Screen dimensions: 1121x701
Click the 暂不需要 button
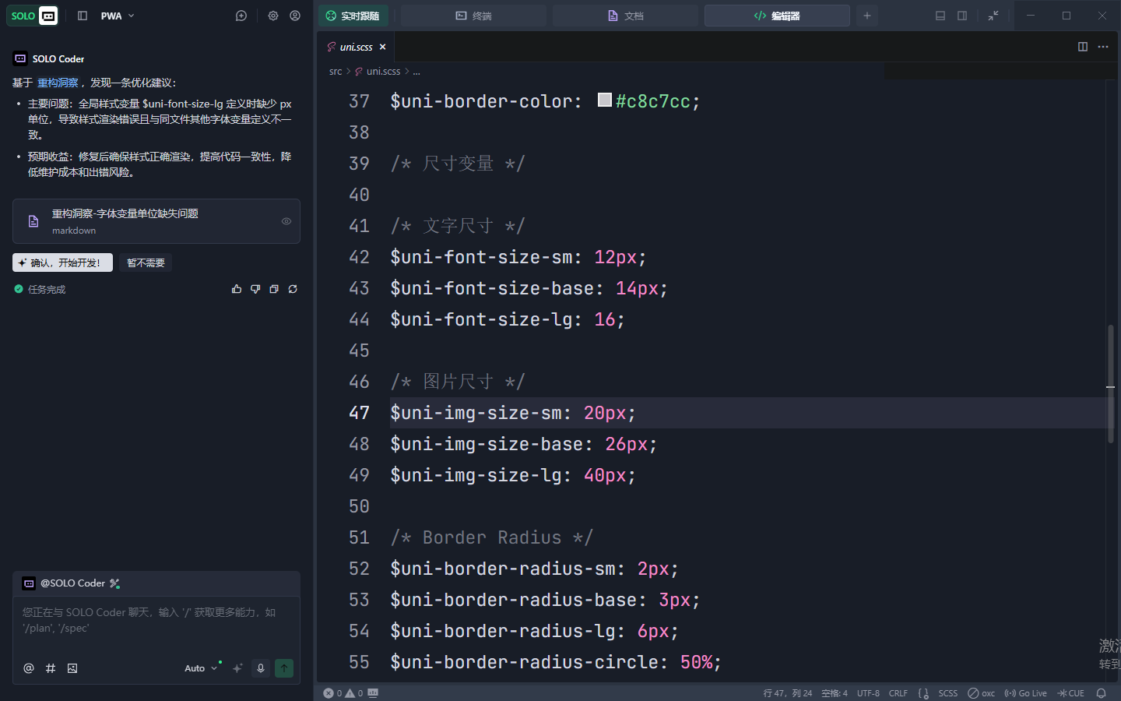pyautogui.click(x=146, y=262)
